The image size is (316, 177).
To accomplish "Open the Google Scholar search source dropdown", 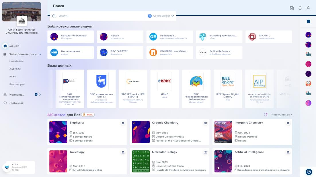I will point(161,16).
